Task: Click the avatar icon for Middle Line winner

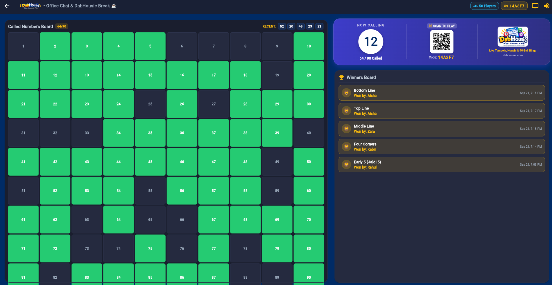Action: (346, 129)
